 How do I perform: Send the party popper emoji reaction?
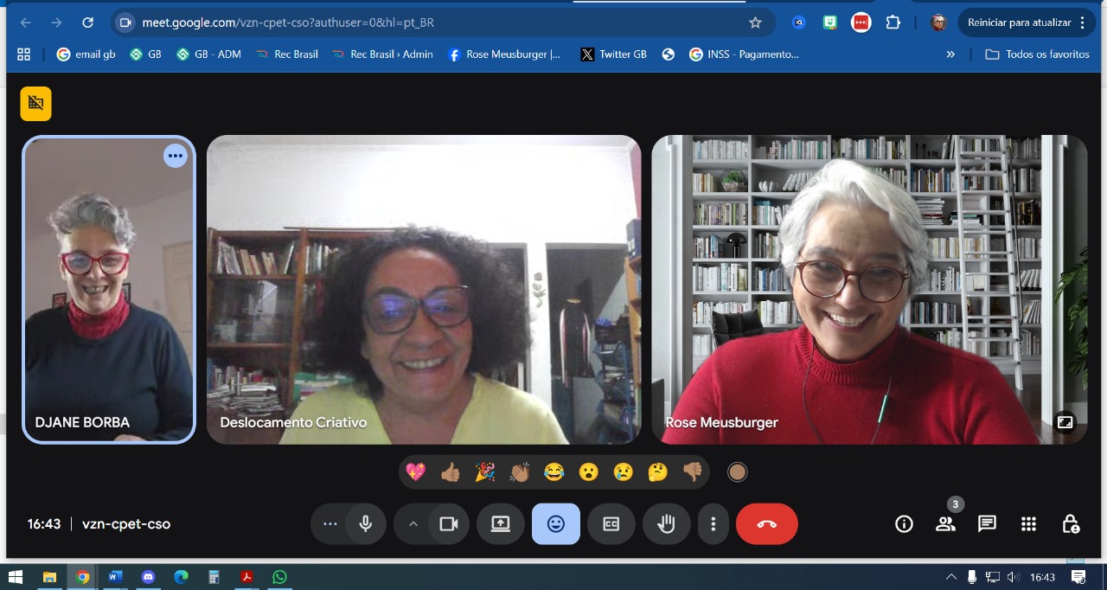(x=485, y=471)
